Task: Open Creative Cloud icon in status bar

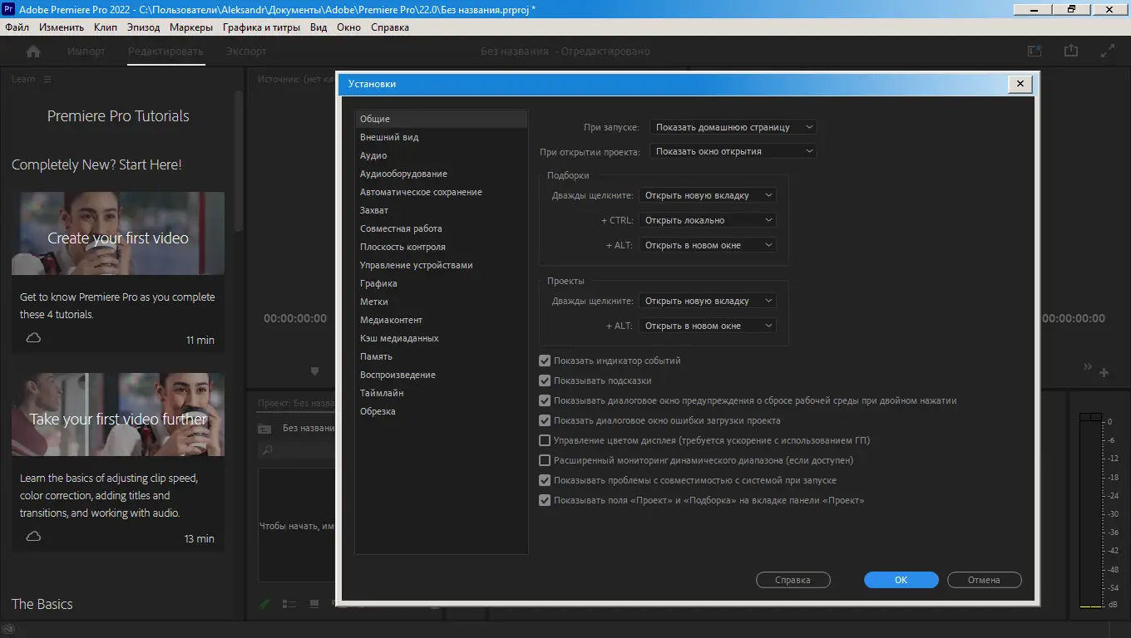Action: tap(7, 629)
